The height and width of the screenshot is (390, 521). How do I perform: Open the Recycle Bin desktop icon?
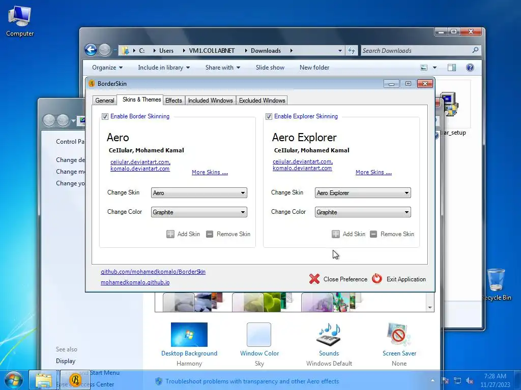click(497, 284)
